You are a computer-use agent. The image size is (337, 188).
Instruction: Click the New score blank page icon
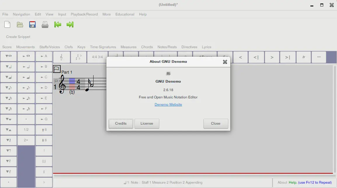(7, 25)
